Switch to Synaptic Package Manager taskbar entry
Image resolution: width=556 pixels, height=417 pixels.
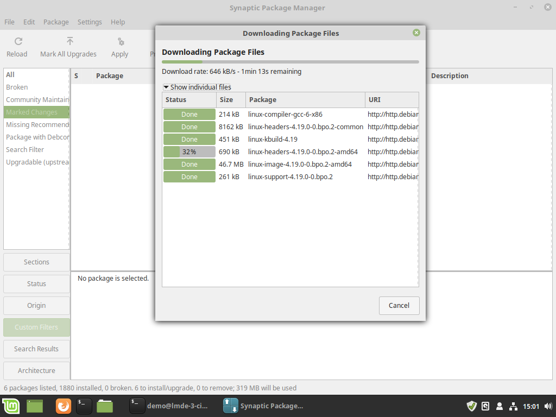(263, 406)
